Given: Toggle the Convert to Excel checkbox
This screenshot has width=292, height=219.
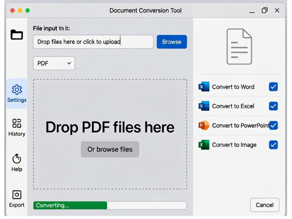Looking at the screenshot, I should [x=273, y=106].
